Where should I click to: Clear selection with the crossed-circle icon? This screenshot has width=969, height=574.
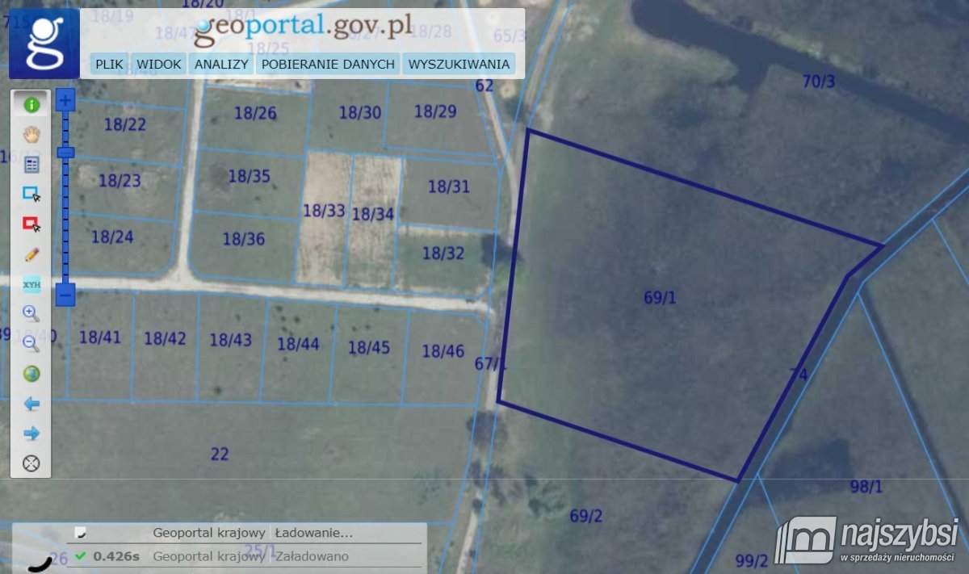(31, 463)
